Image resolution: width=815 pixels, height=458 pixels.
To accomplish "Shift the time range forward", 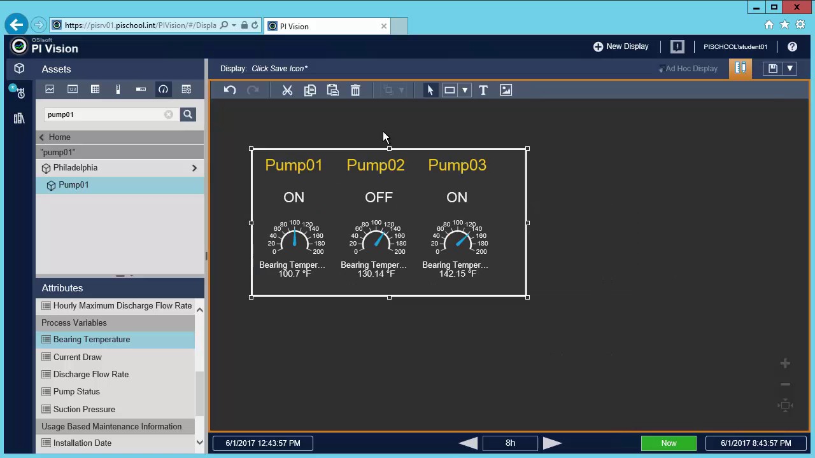I will coord(552,443).
